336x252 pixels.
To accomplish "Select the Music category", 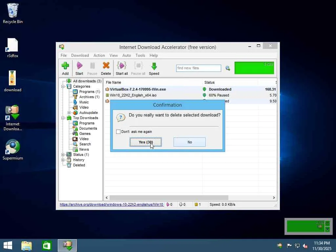I will pos(84,102).
